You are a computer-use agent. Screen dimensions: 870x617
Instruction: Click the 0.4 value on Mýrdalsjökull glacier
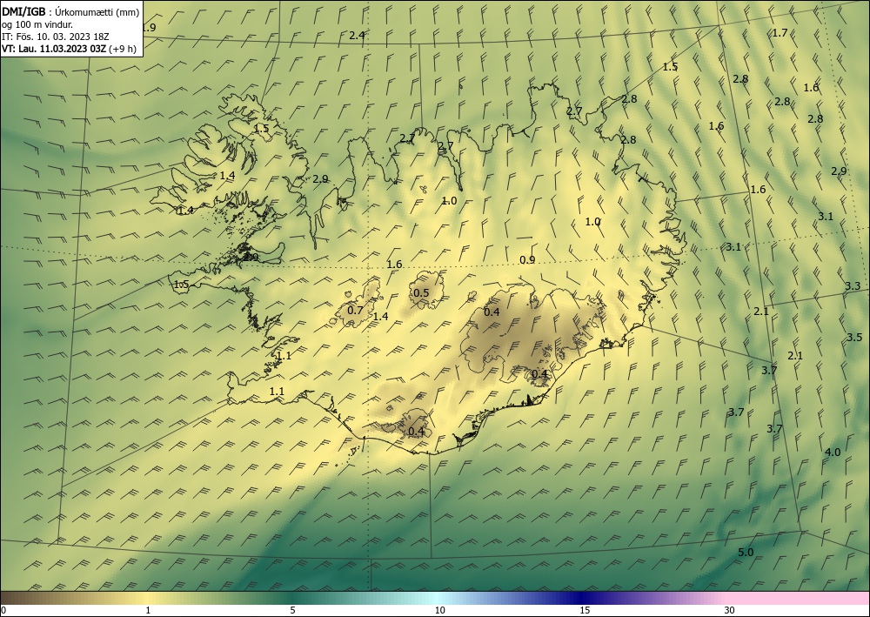[416, 431]
